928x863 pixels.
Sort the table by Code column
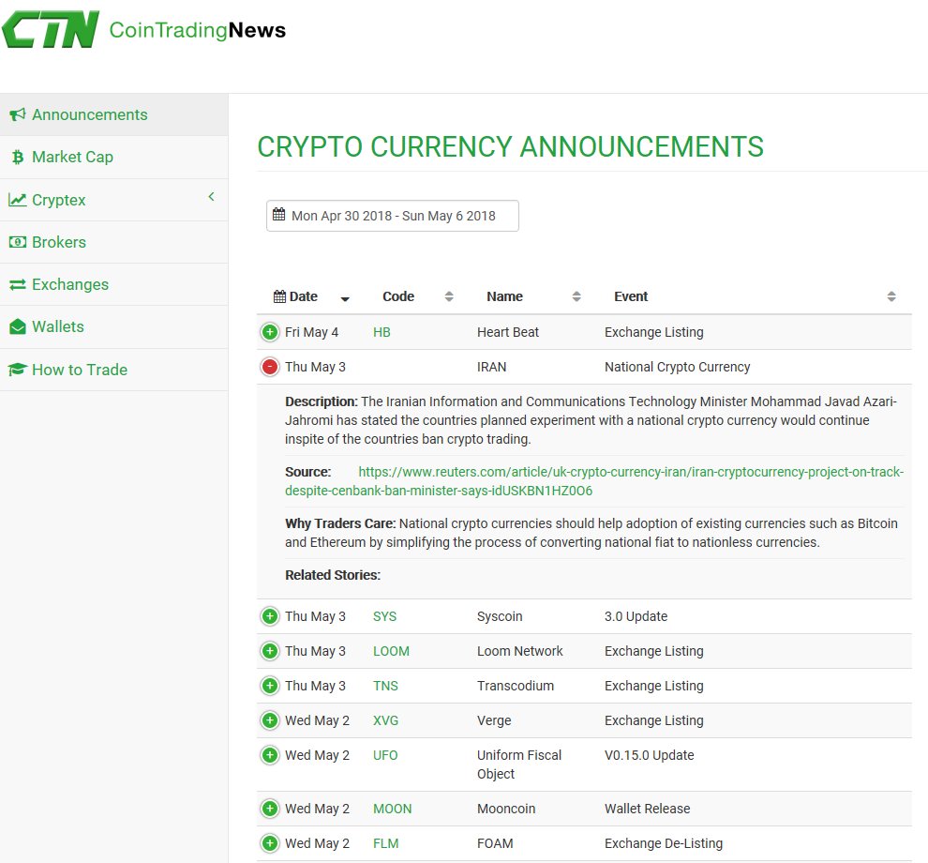click(418, 296)
